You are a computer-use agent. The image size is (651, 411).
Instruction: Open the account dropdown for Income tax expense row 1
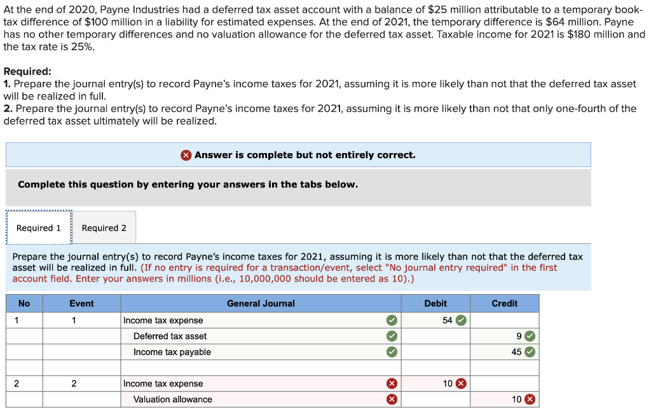click(254, 320)
